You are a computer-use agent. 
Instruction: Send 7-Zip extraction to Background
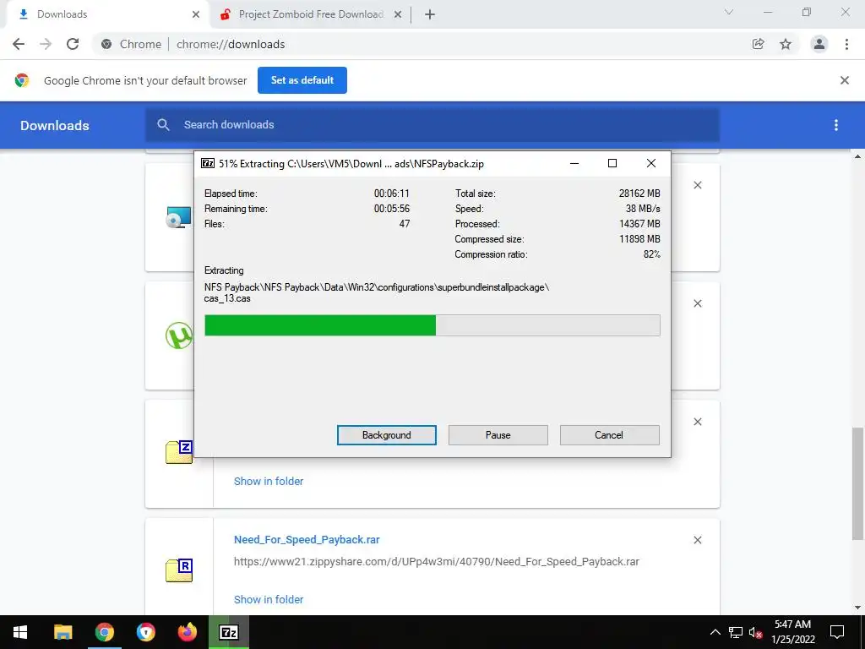click(x=387, y=435)
